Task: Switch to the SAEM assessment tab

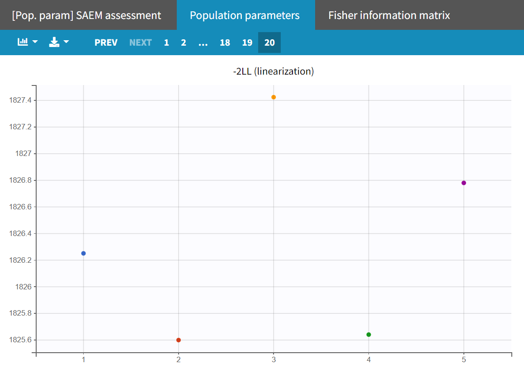Action: [86, 15]
